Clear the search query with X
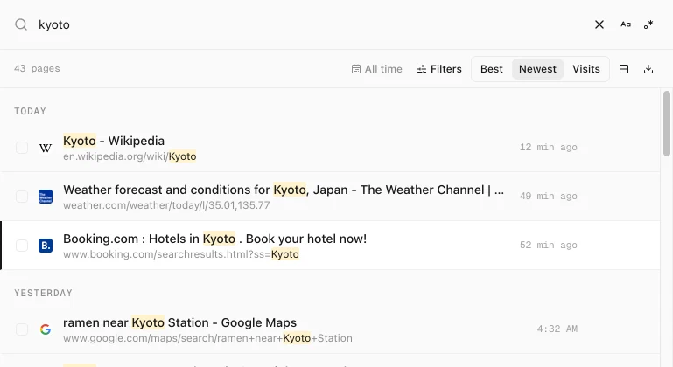The width and height of the screenshot is (673, 367). (599, 24)
